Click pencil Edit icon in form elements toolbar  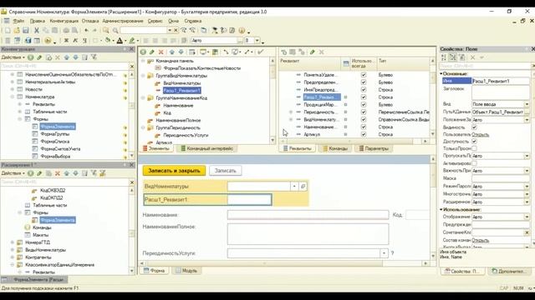pyautogui.click(x=152, y=52)
